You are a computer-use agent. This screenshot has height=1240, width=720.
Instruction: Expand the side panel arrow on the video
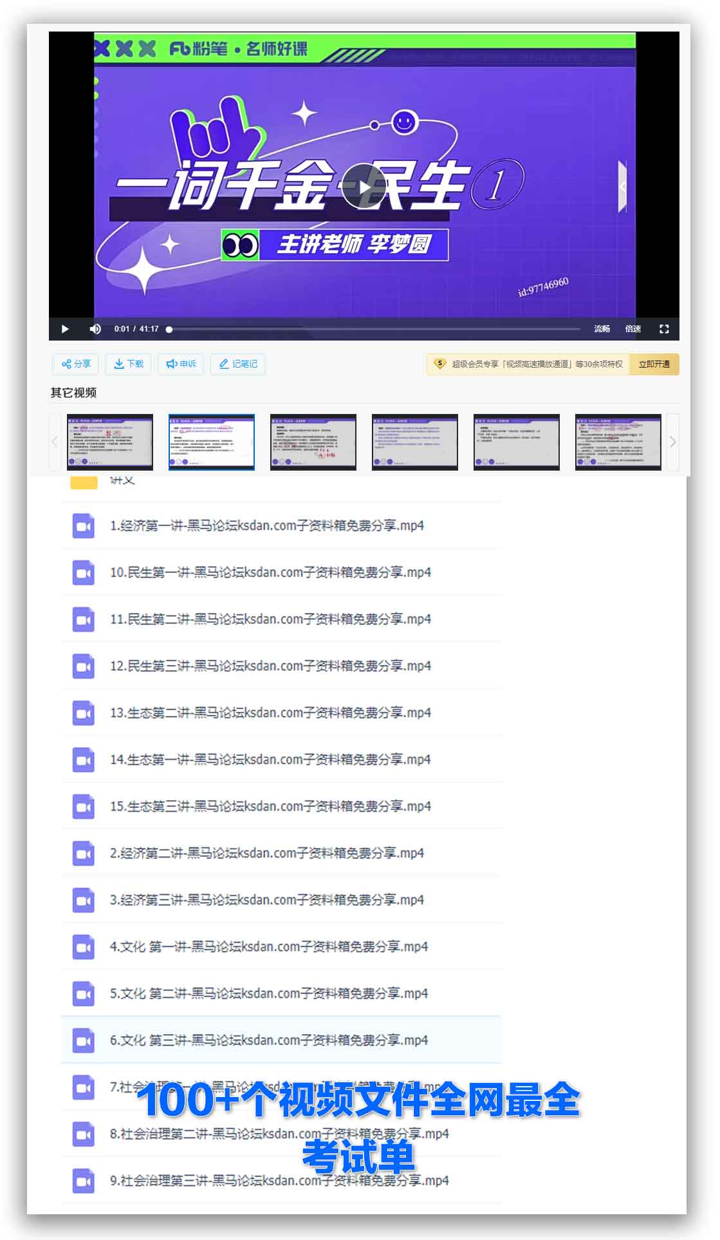point(622,187)
